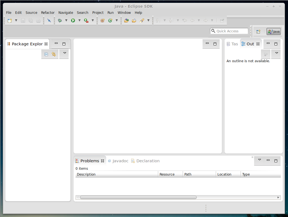Click the Last Edit Location icon
This screenshot has height=217, width=288.
coord(185,20)
